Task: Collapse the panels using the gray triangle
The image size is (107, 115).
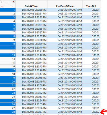Action: (1, 1)
